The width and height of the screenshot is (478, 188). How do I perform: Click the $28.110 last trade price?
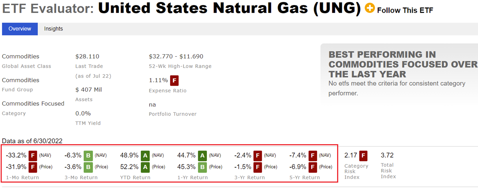(x=87, y=56)
